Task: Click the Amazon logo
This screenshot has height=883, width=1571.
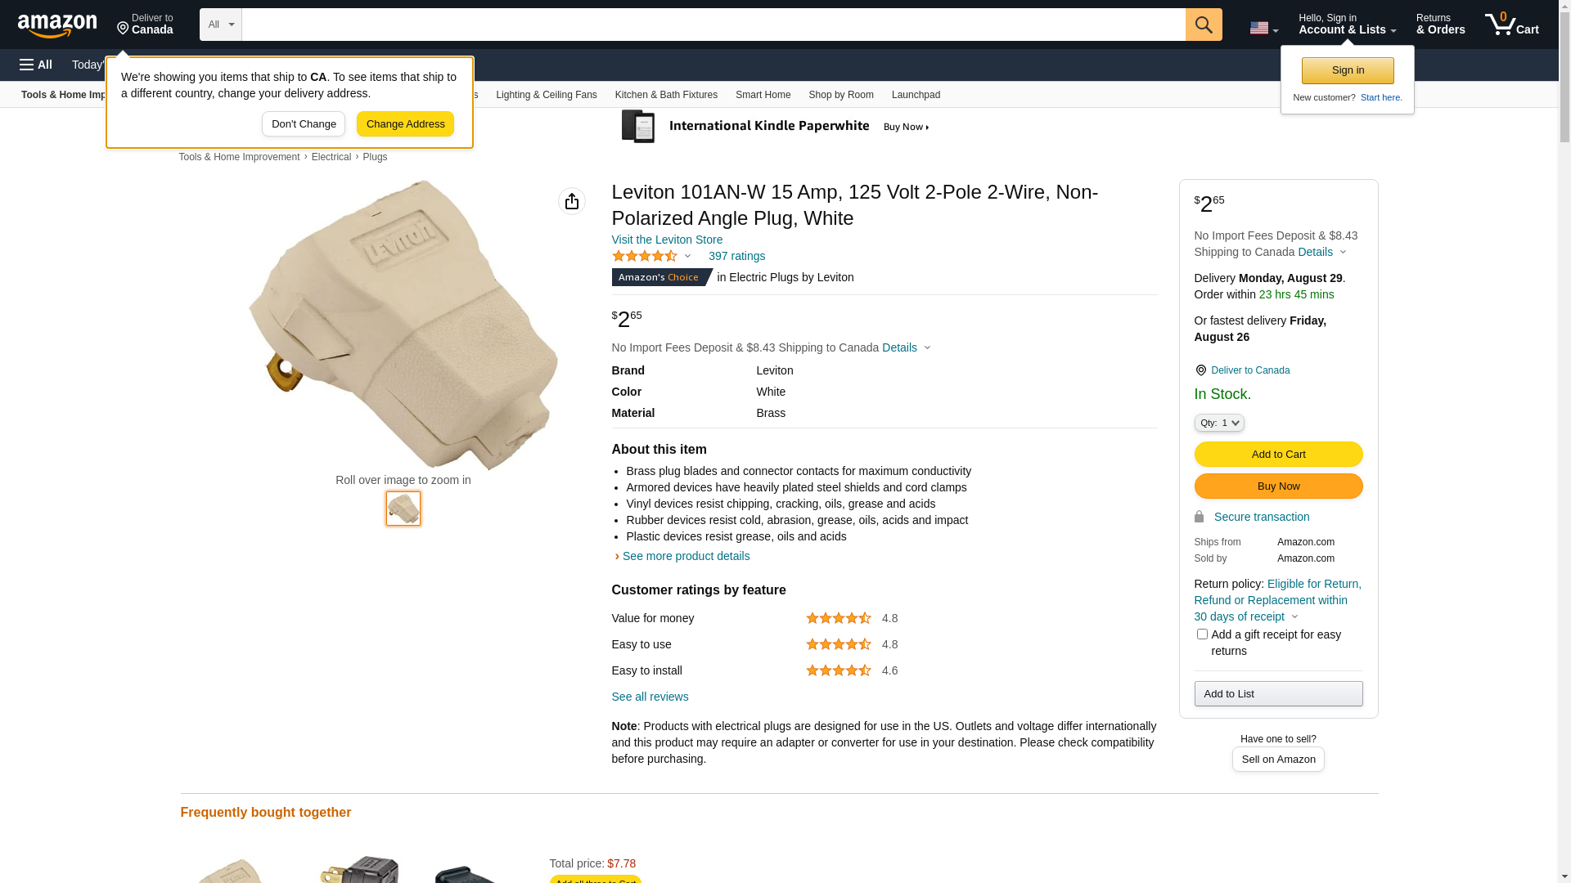Action: (57, 25)
